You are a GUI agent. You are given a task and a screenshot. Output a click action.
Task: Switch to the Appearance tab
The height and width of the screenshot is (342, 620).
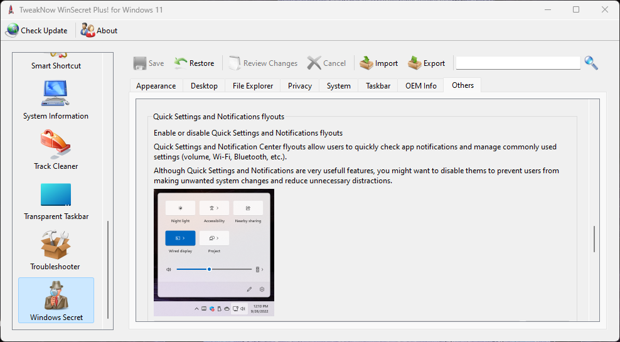pyautogui.click(x=156, y=86)
